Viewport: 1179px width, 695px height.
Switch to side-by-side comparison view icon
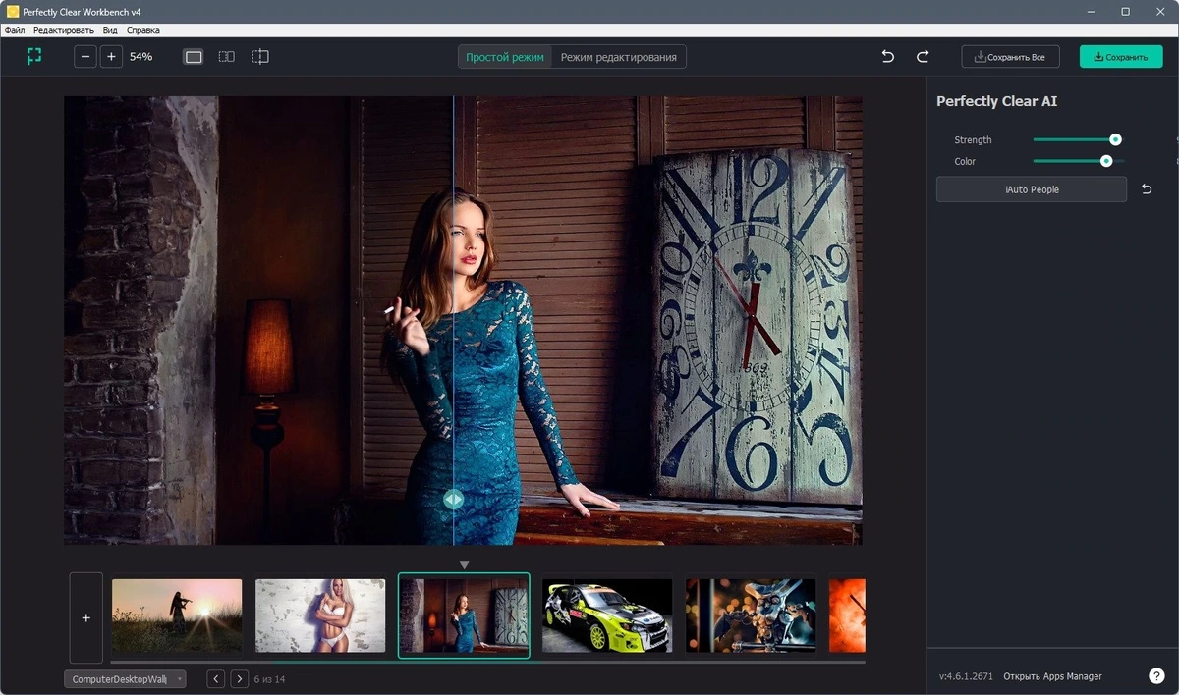click(226, 57)
